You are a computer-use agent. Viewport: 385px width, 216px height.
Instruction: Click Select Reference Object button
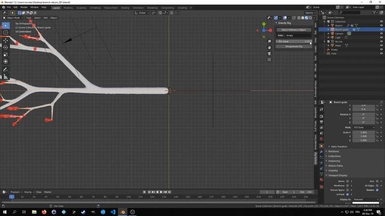click(x=294, y=30)
